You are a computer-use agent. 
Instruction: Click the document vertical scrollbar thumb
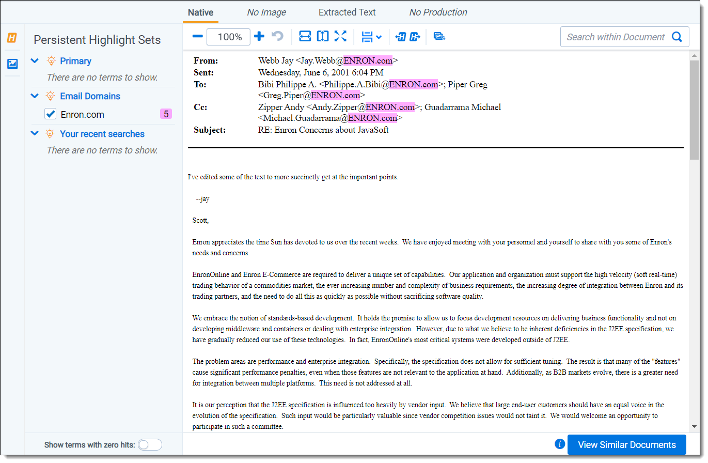click(694, 109)
